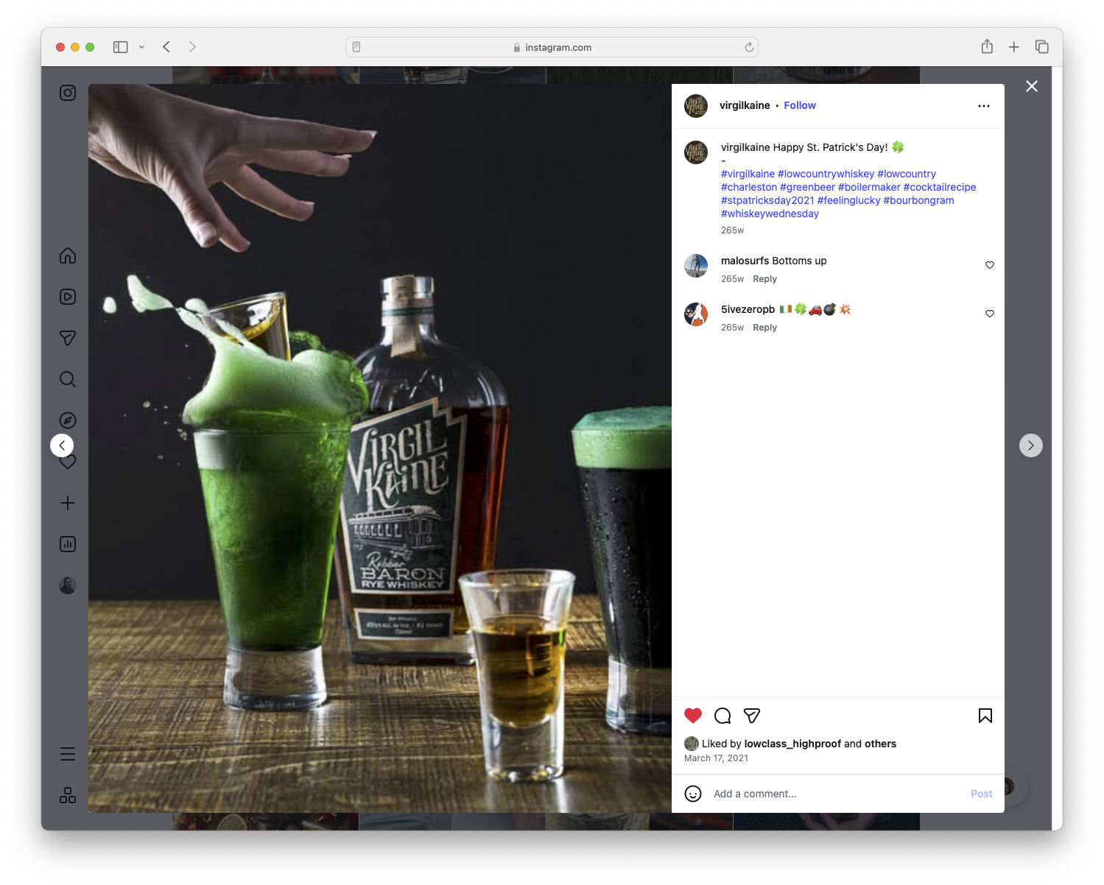Go back in Safari history
This screenshot has height=885, width=1104.
coord(166,47)
